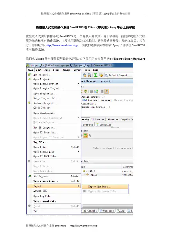Select the Constraints tree node
Viewport: 171px width, 242px height.
click(x=89, y=103)
